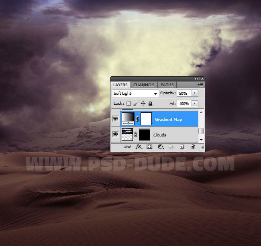Viewport: 261px width, 246px height.
Task: Click the layer list scroll down arrow
Action: click(201, 140)
